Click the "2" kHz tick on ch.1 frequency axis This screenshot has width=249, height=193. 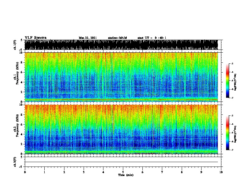point(22,92)
